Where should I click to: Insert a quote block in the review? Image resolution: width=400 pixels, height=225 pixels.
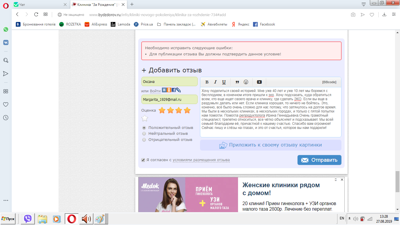pos(237,82)
